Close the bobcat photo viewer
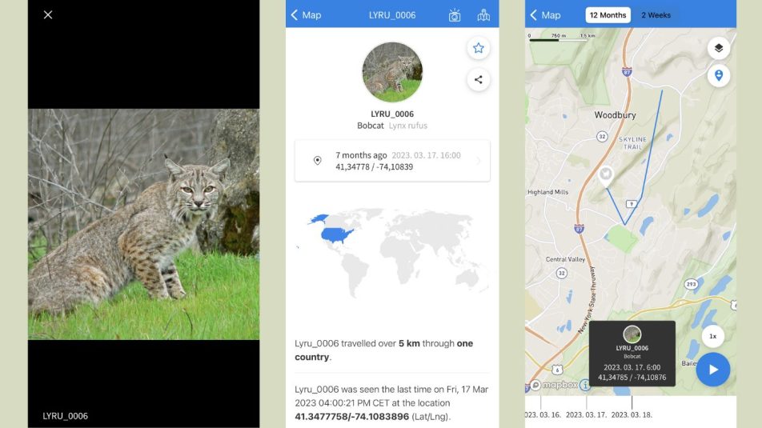This screenshot has height=428, width=762. (48, 14)
